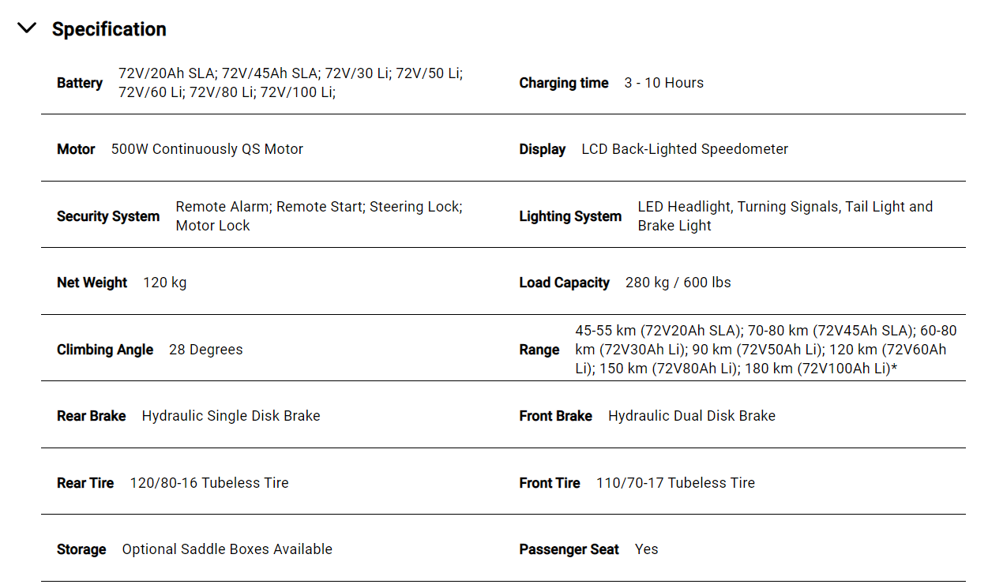Click the Motor specification label
This screenshot has width=988, height=588.
click(76, 149)
